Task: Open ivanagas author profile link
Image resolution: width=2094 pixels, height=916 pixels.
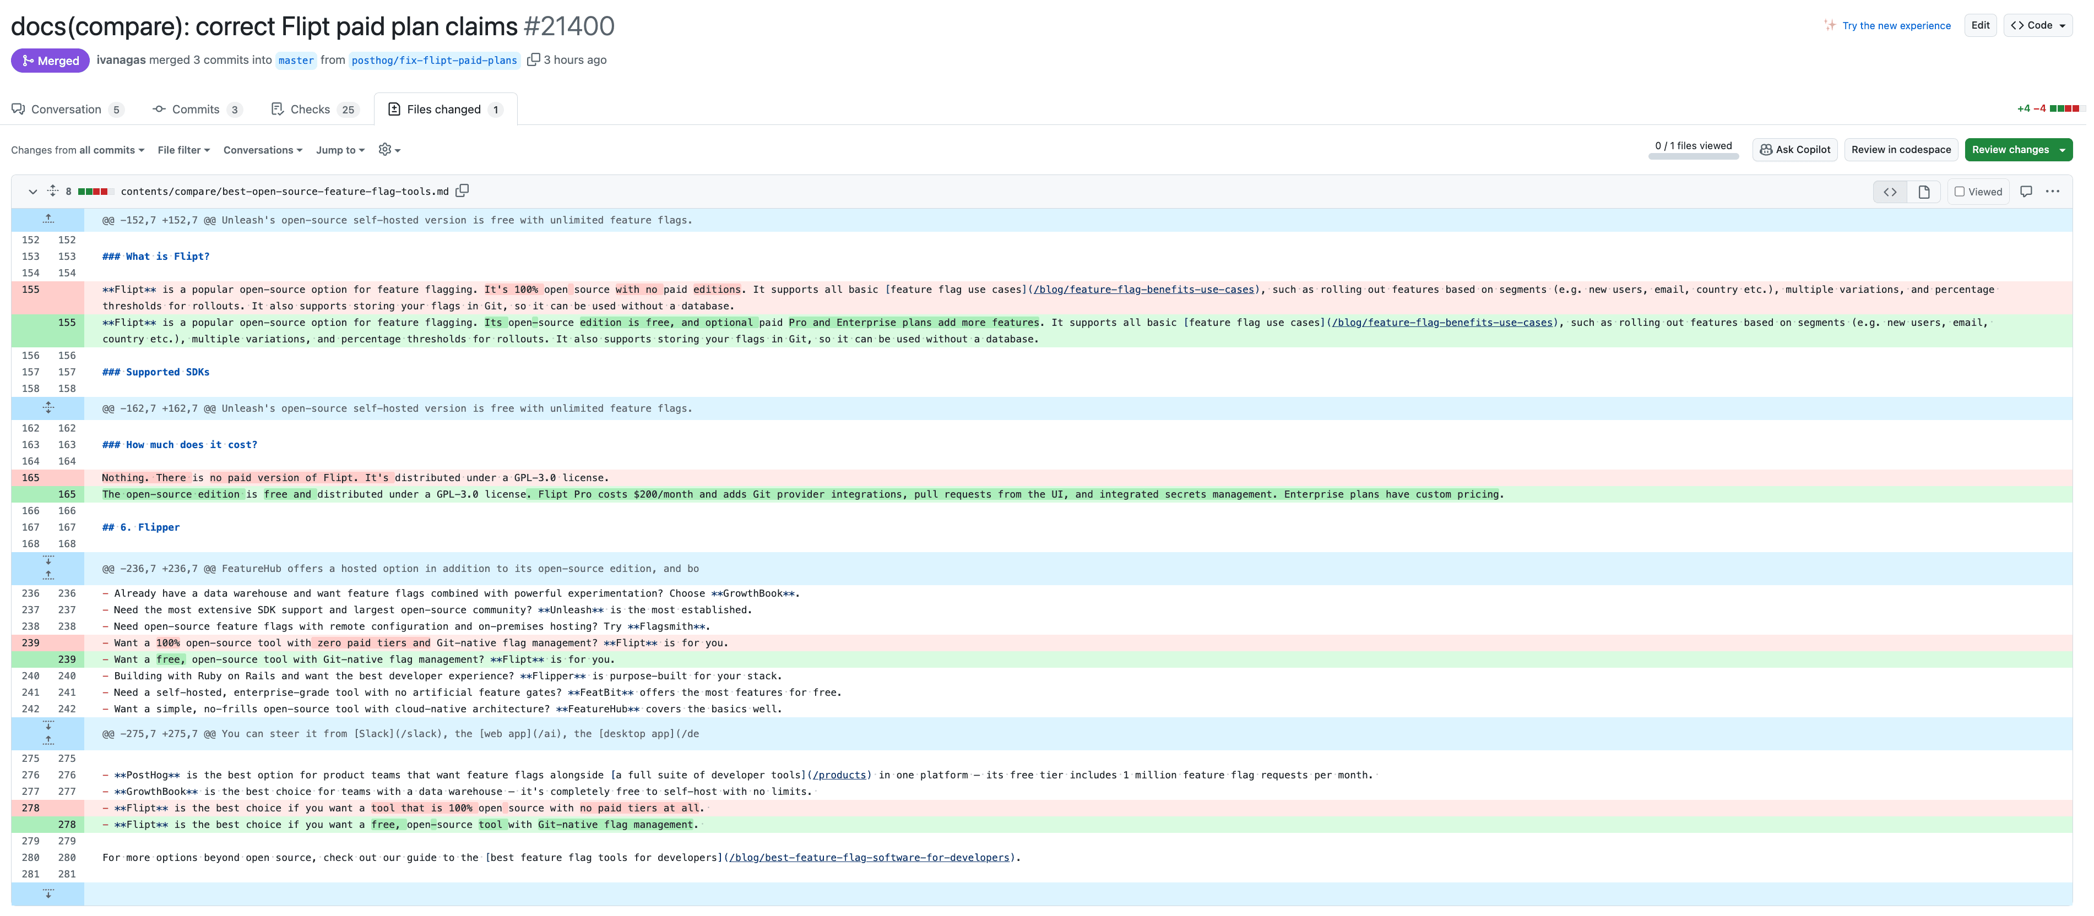Action: point(121,59)
